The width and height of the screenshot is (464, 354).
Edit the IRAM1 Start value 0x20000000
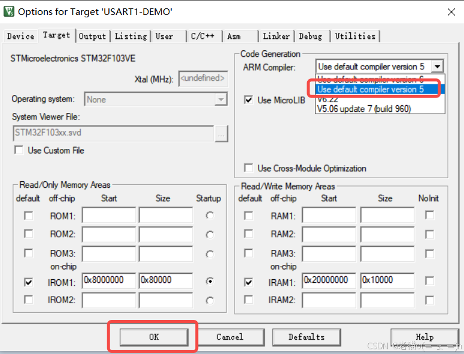pyautogui.click(x=329, y=280)
